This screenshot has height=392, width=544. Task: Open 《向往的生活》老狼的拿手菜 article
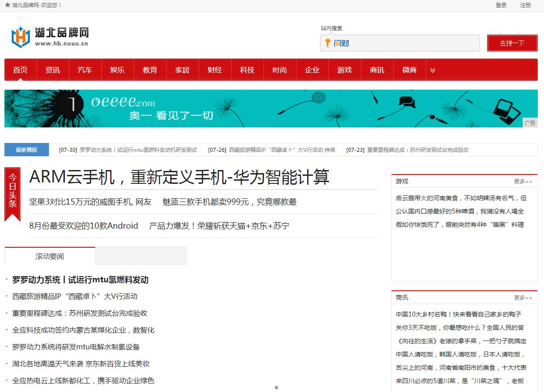461,341
